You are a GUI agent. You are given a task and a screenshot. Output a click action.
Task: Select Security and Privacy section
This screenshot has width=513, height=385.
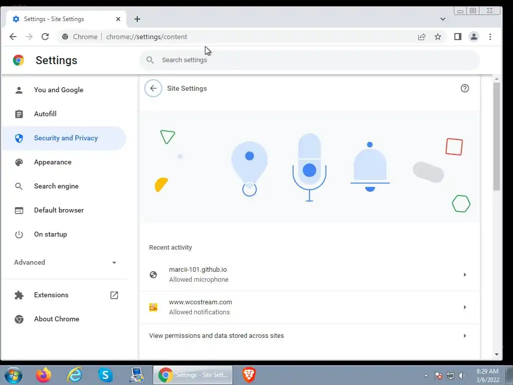tap(64, 138)
